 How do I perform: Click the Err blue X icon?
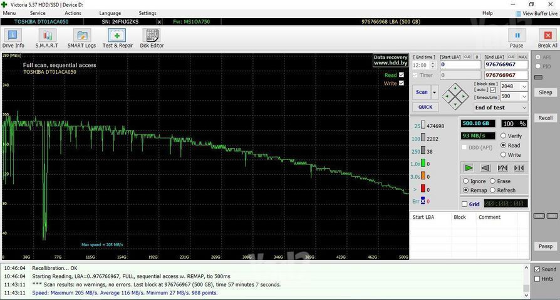423,201
